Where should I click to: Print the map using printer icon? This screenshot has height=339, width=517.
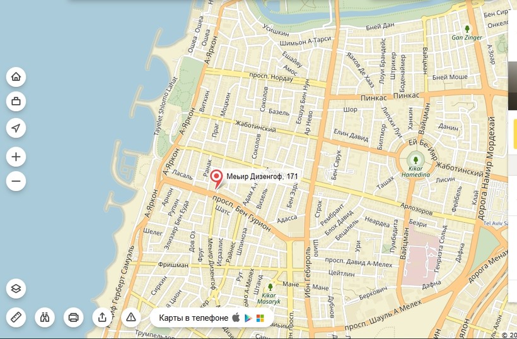[x=73, y=317]
